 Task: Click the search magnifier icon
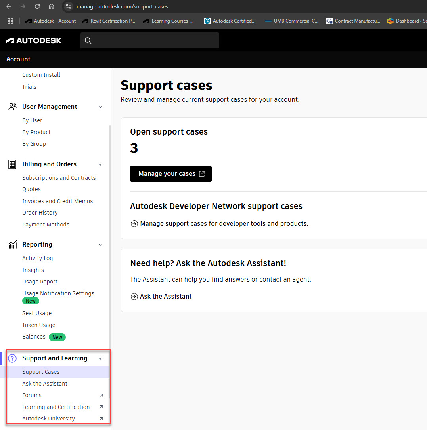coord(88,41)
